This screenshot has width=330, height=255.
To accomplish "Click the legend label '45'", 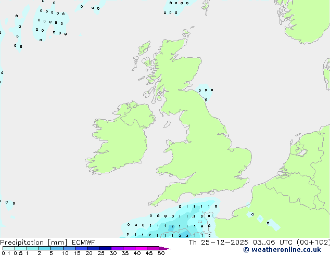I will 149,253.
